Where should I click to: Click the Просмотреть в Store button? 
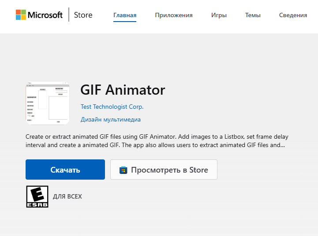coord(164,170)
